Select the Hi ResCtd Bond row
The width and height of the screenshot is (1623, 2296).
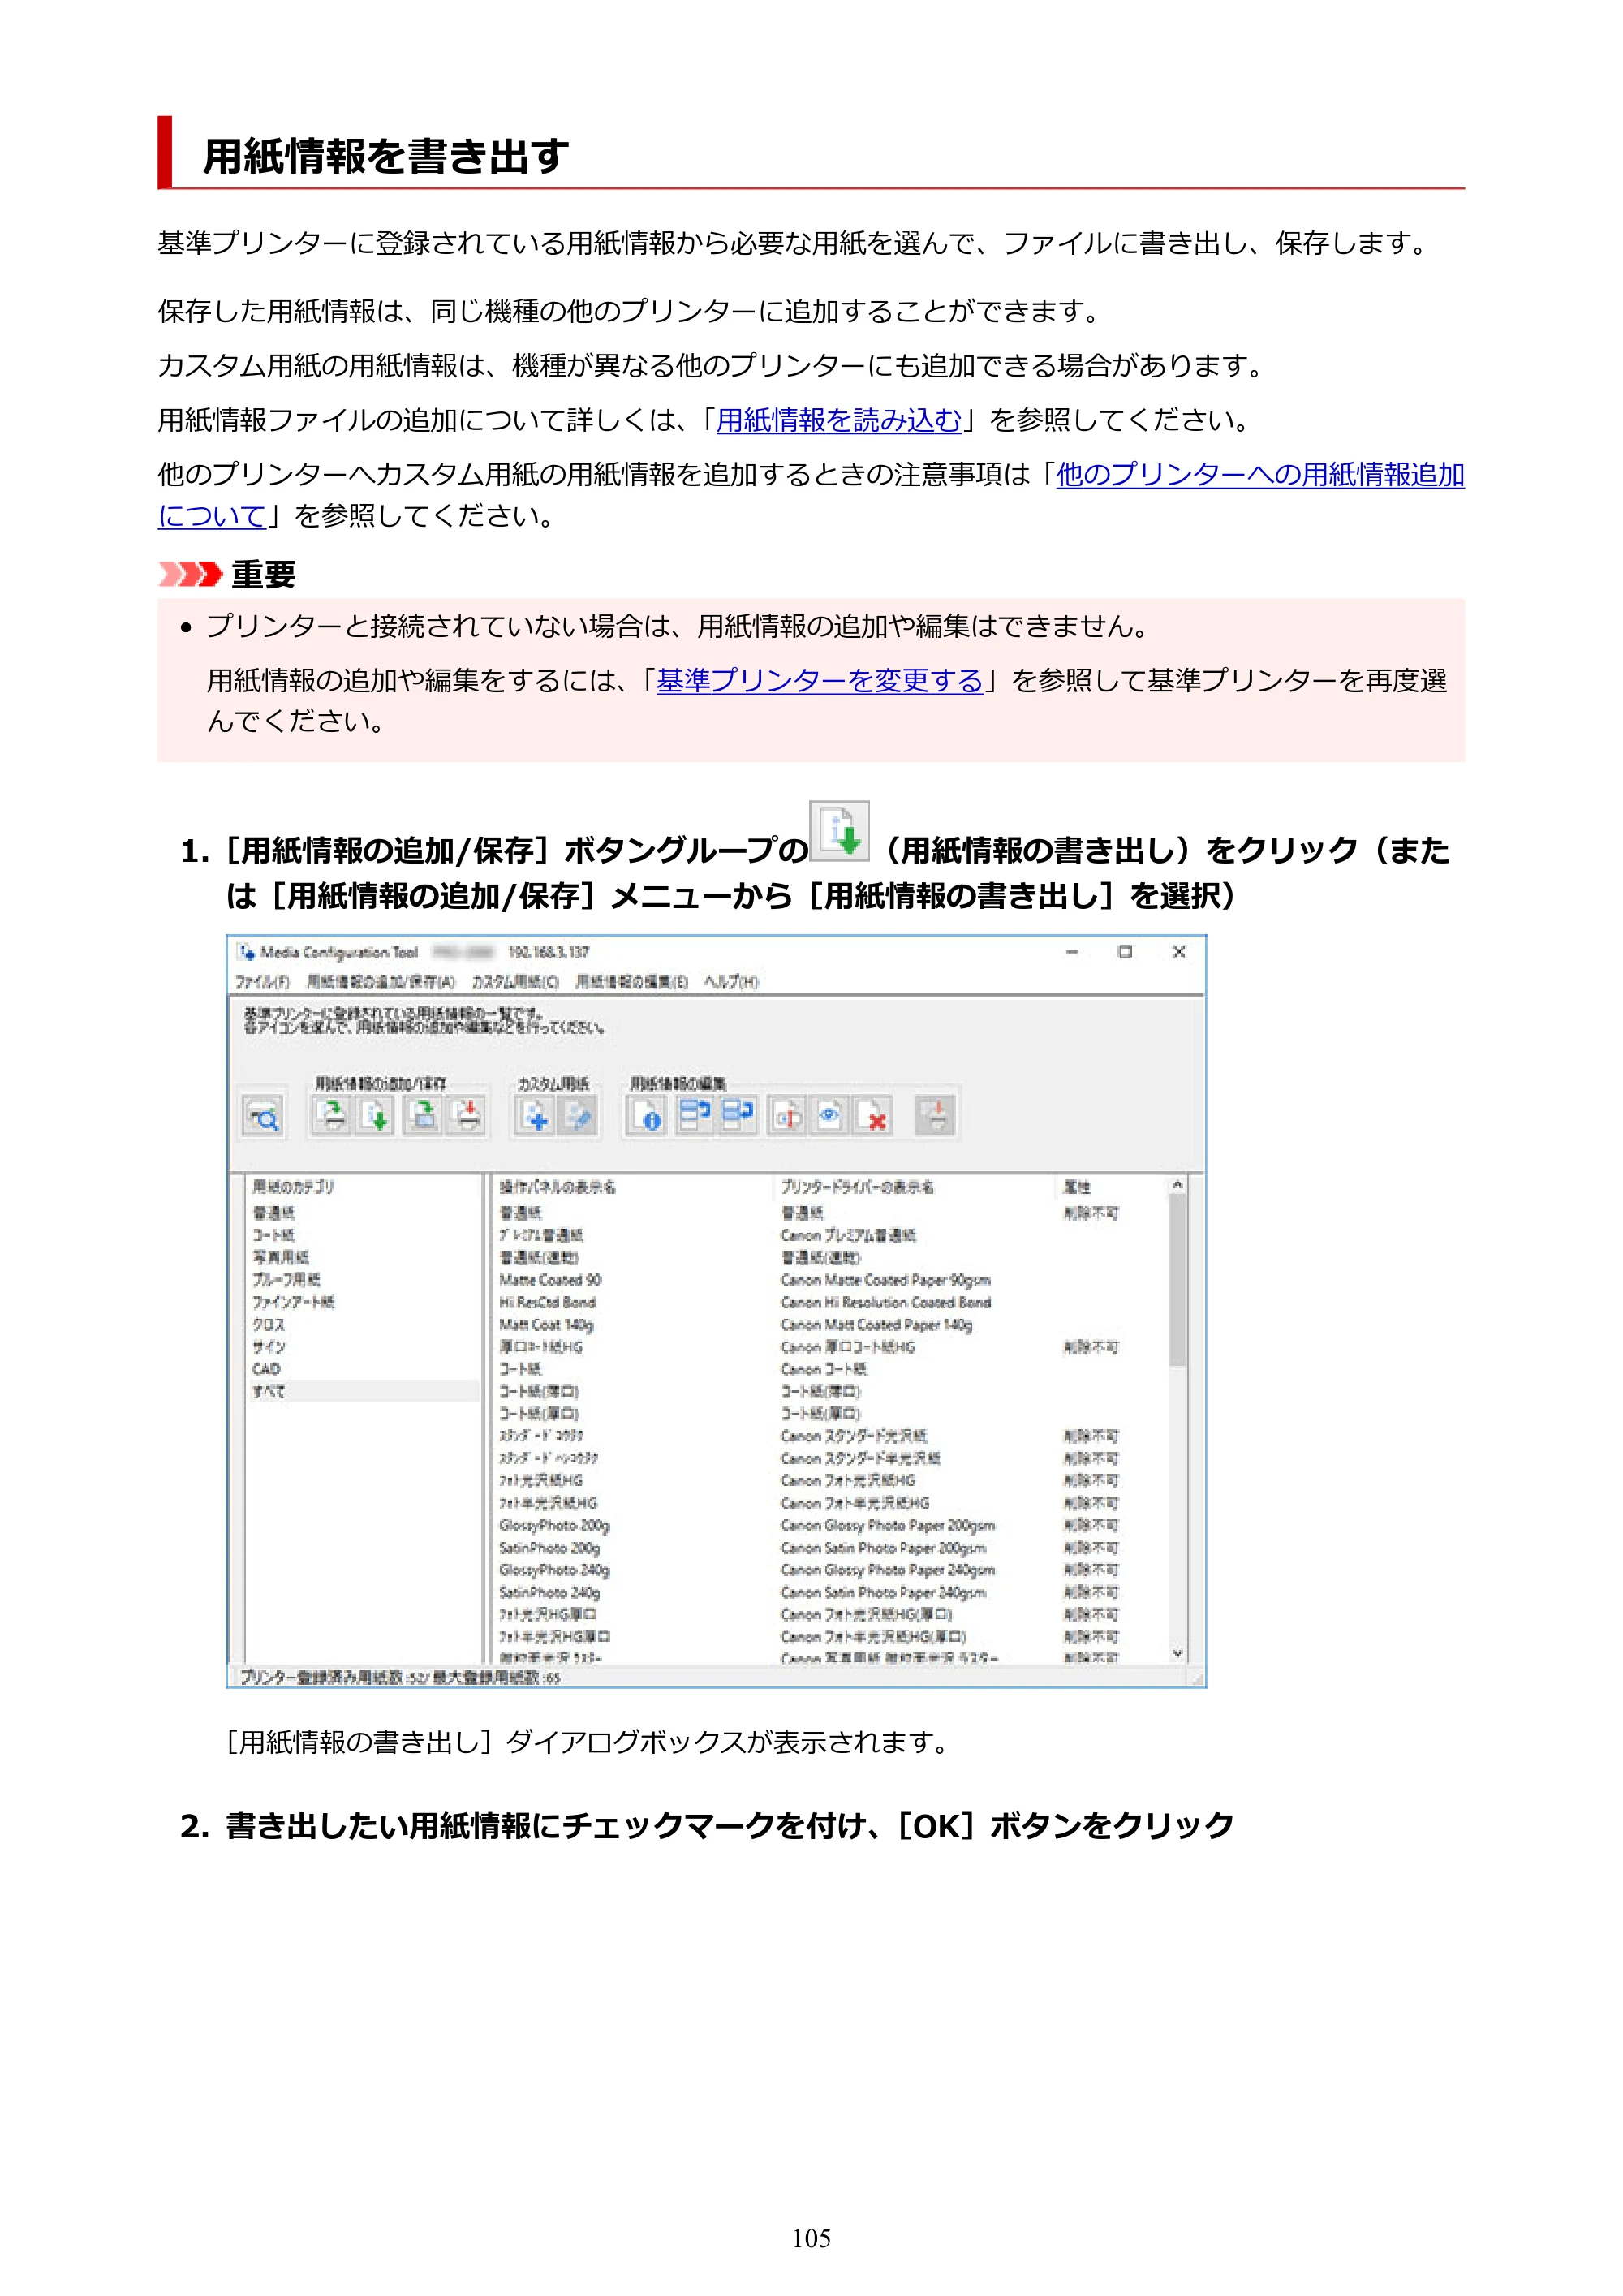click(548, 1302)
